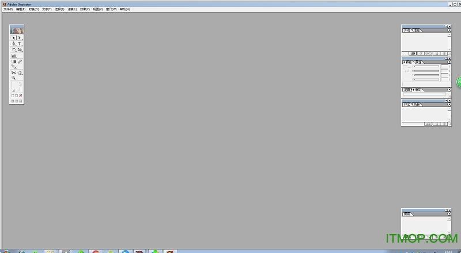Click the K slider in color panel
Viewport: 461px width, 253px height.
426,79
